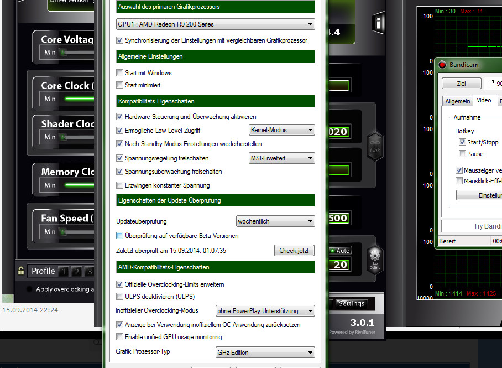
Task: Click the Bandicam Bereit status text
Action: [x=447, y=241]
